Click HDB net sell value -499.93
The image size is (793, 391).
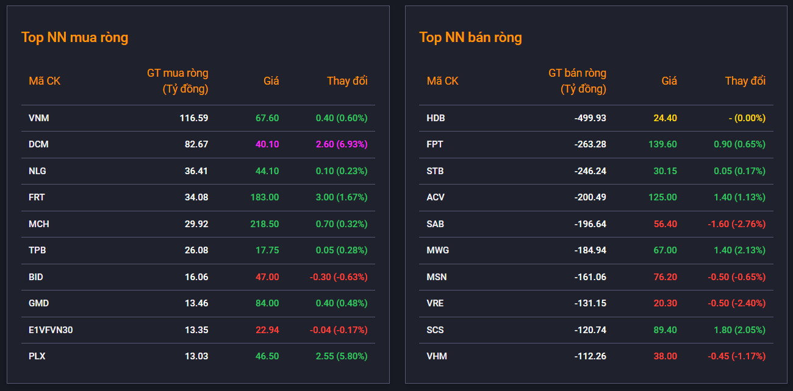pyautogui.click(x=590, y=118)
